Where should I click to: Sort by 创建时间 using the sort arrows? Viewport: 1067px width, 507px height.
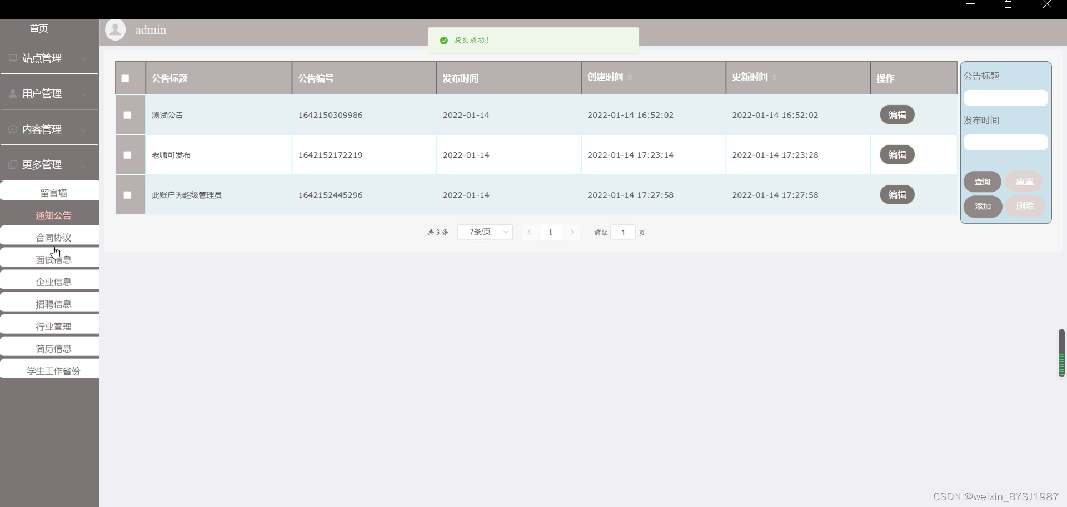point(630,77)
